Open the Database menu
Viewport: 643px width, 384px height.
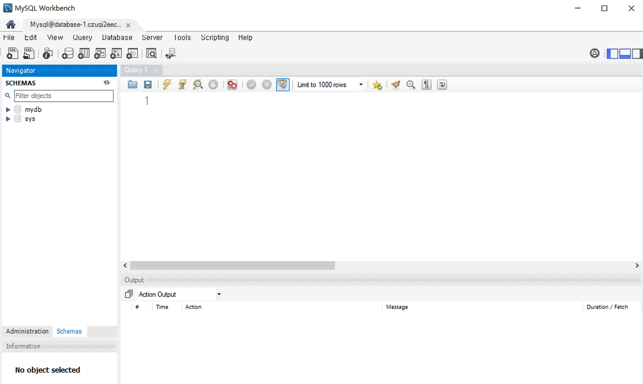click(x=117, y=38)
